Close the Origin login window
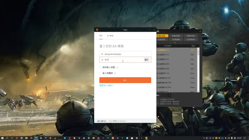This screenshot has width=249, height=140. [x=154, y=30]
